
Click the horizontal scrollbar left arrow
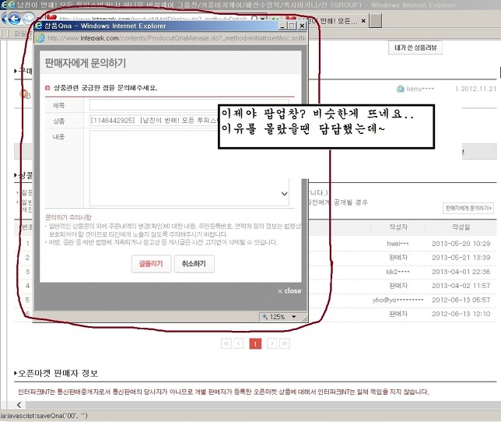point(19,405)
